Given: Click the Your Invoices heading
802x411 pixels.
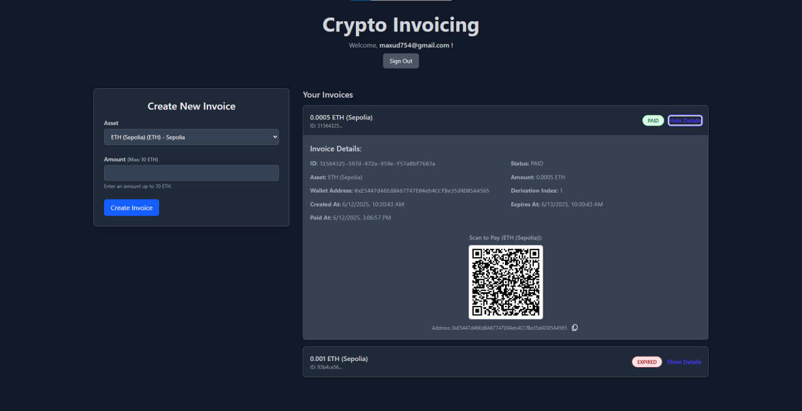Looking at the screenshot, I should pos(328,94).
